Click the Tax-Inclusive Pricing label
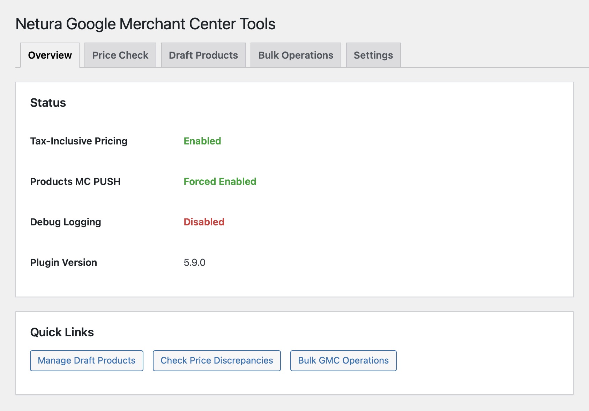The height and width of the screenshot is (411, 589). 79,141
